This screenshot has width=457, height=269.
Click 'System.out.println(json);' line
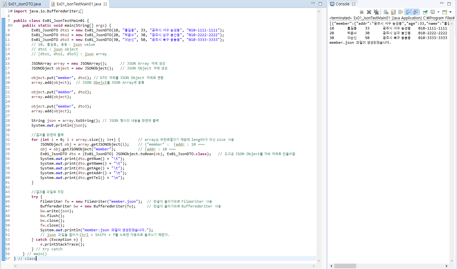[59, 125]
